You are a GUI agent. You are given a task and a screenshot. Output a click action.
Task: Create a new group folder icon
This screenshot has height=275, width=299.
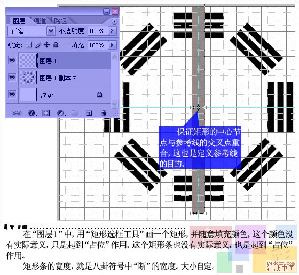pos(75,113)
